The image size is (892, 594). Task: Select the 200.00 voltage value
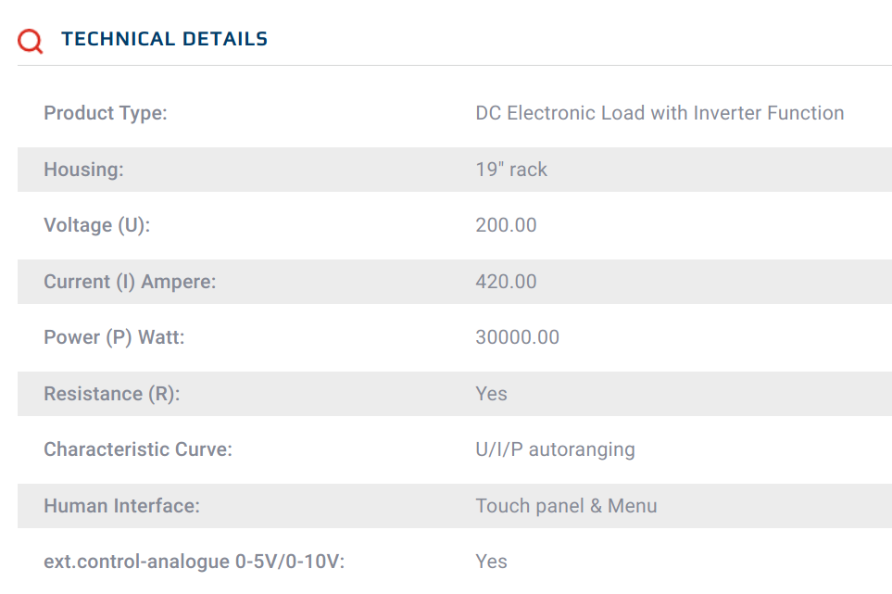507,225
